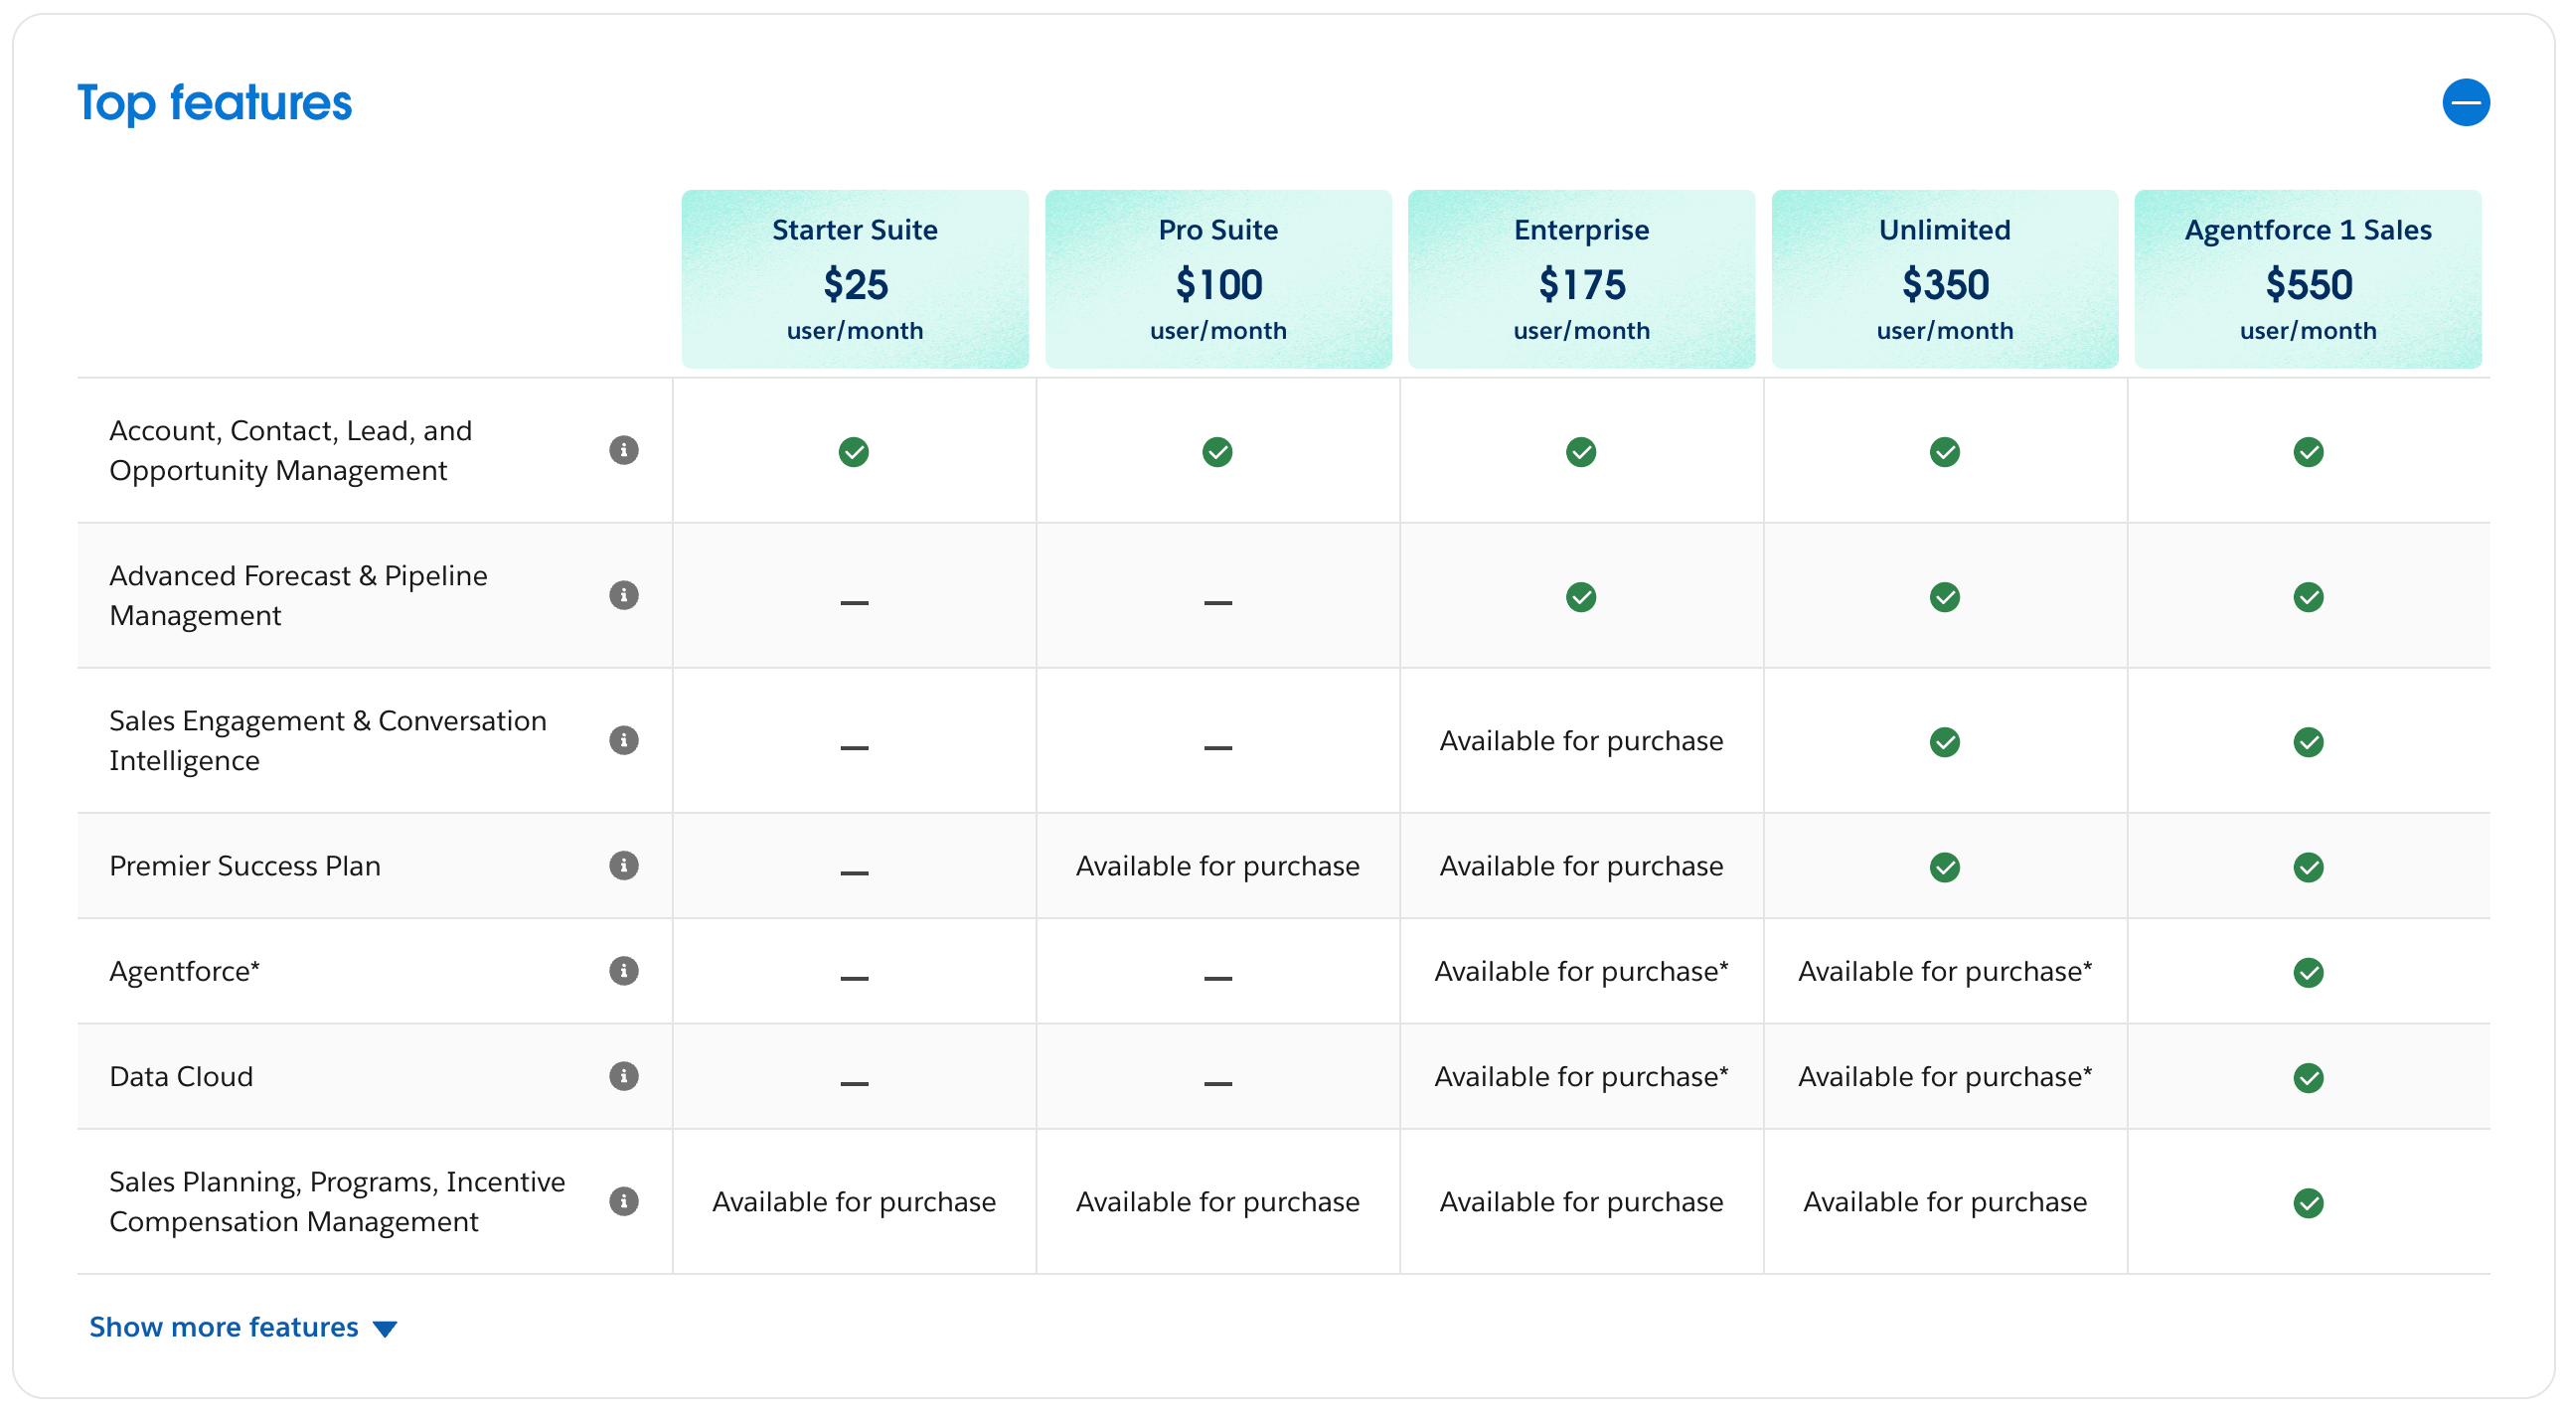The width and height of the screenshot is (2568, 1417).
Task: Open info icon for Sales Planning, Programs row
Action: [624, 1200]
